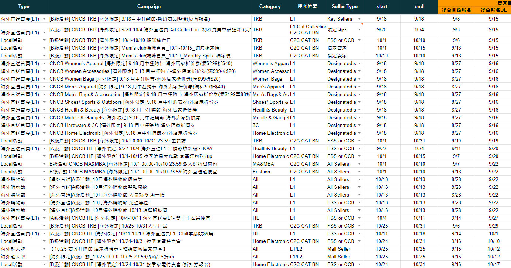This screenshot has height=268, width=511.
Task: Expand the 限定商品 seller type dropdown
Action: coord(359,29)
